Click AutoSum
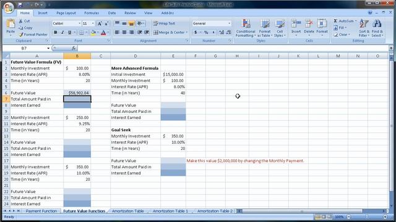Screen dimensions: 396x222 coord(345,21)
